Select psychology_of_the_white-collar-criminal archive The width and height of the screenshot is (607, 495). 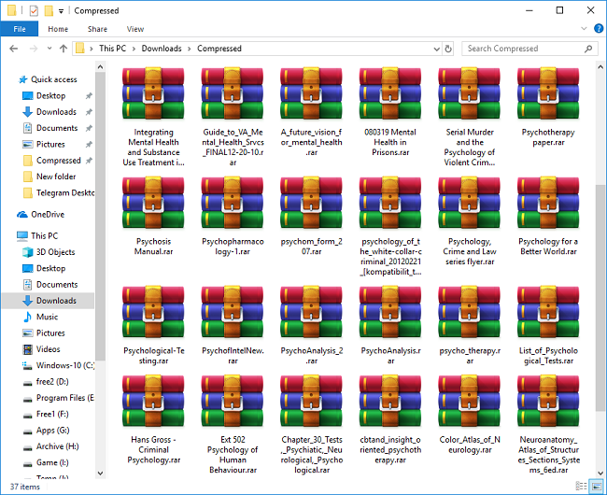(x=390, y=227)
